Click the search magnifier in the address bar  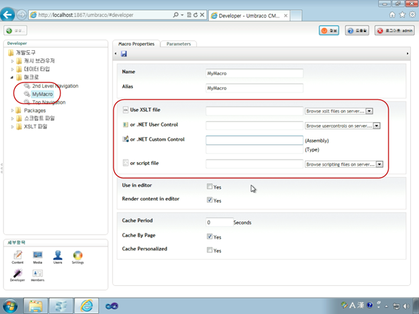click(x=175, y=15)
